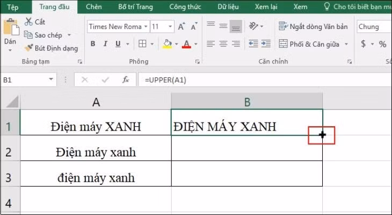Open the orientation dropdown arrow
Screen dimensions: 392x215
[x=262, y=26]
